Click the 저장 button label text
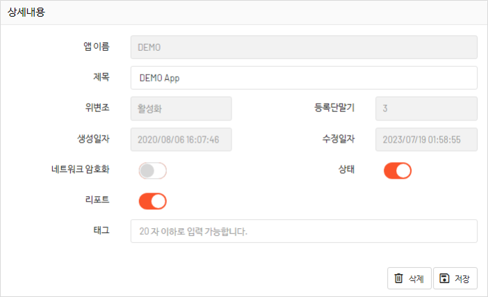 coord(462,279)
